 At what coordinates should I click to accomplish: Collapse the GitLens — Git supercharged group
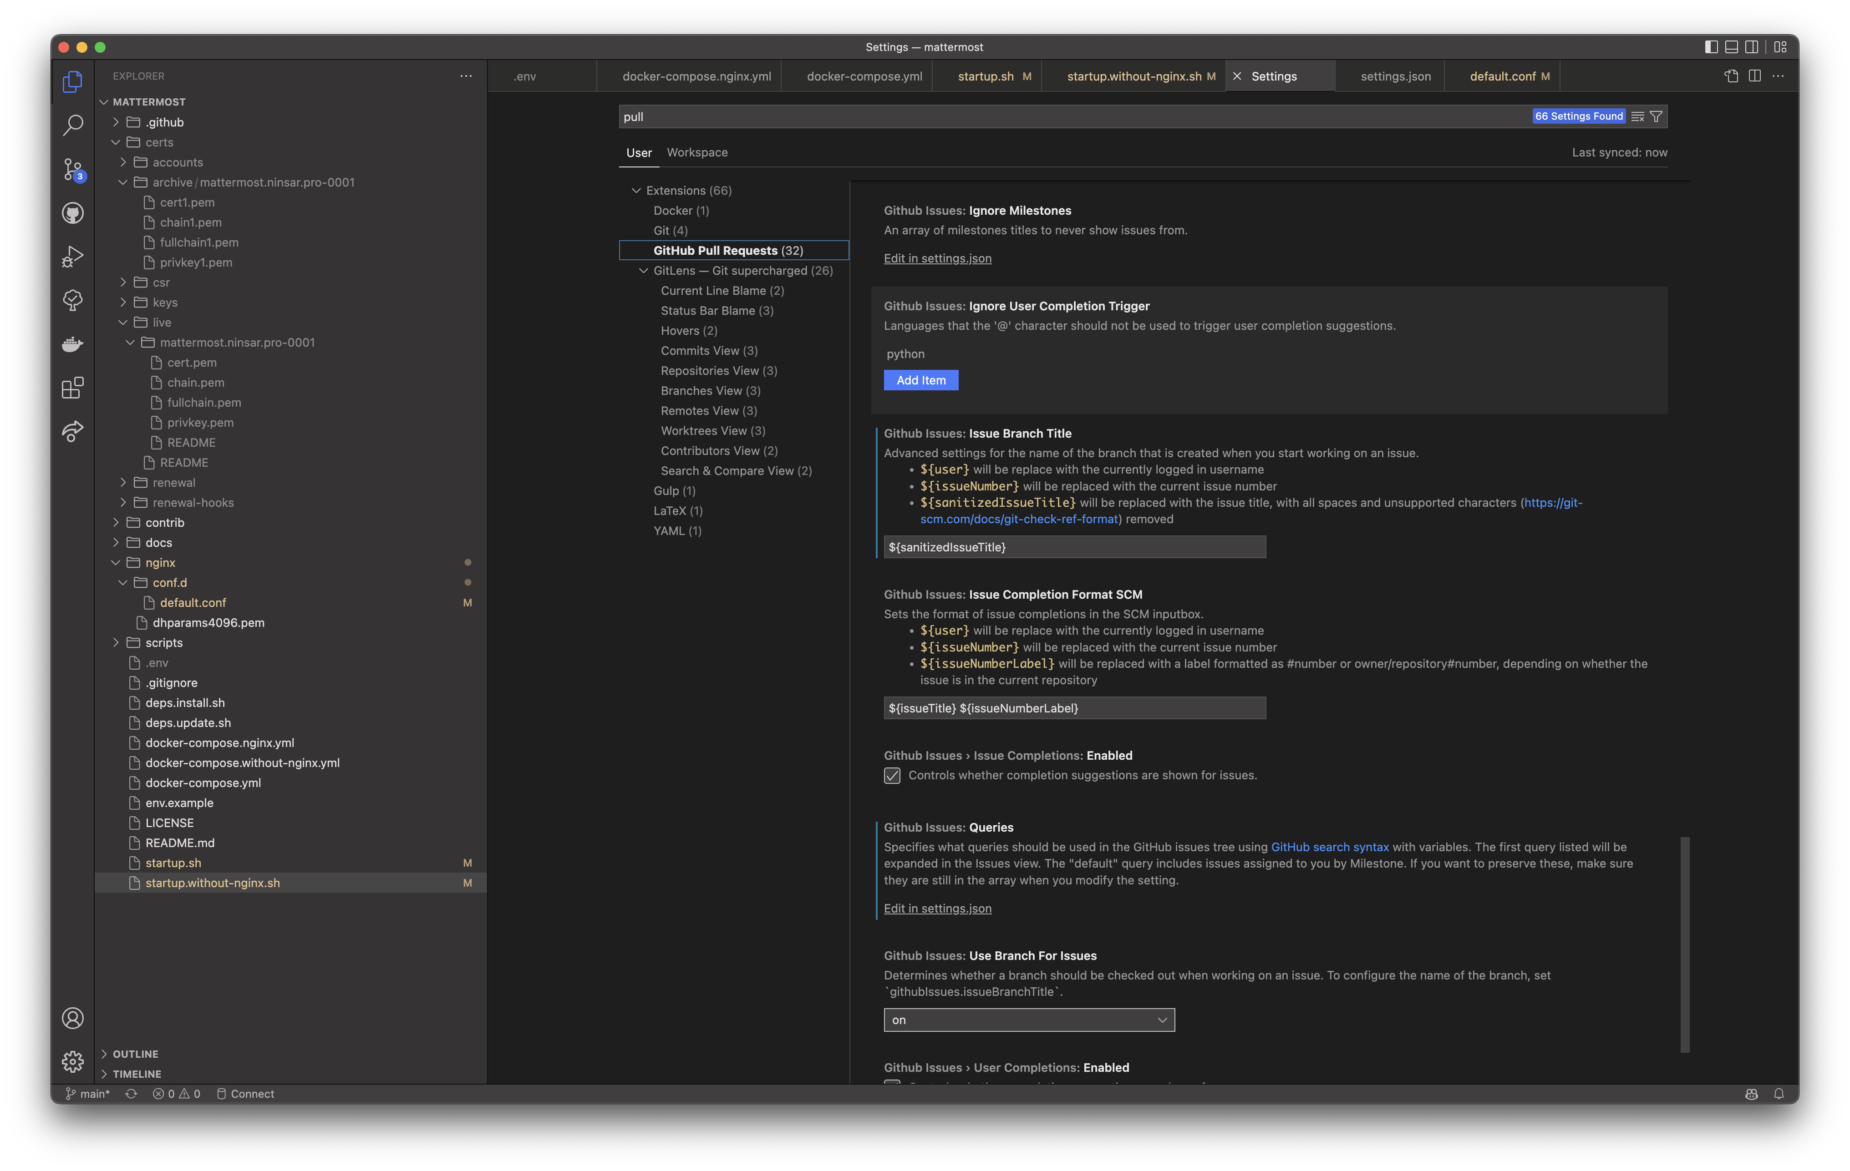pyautogui.click(x=644, y=270)
